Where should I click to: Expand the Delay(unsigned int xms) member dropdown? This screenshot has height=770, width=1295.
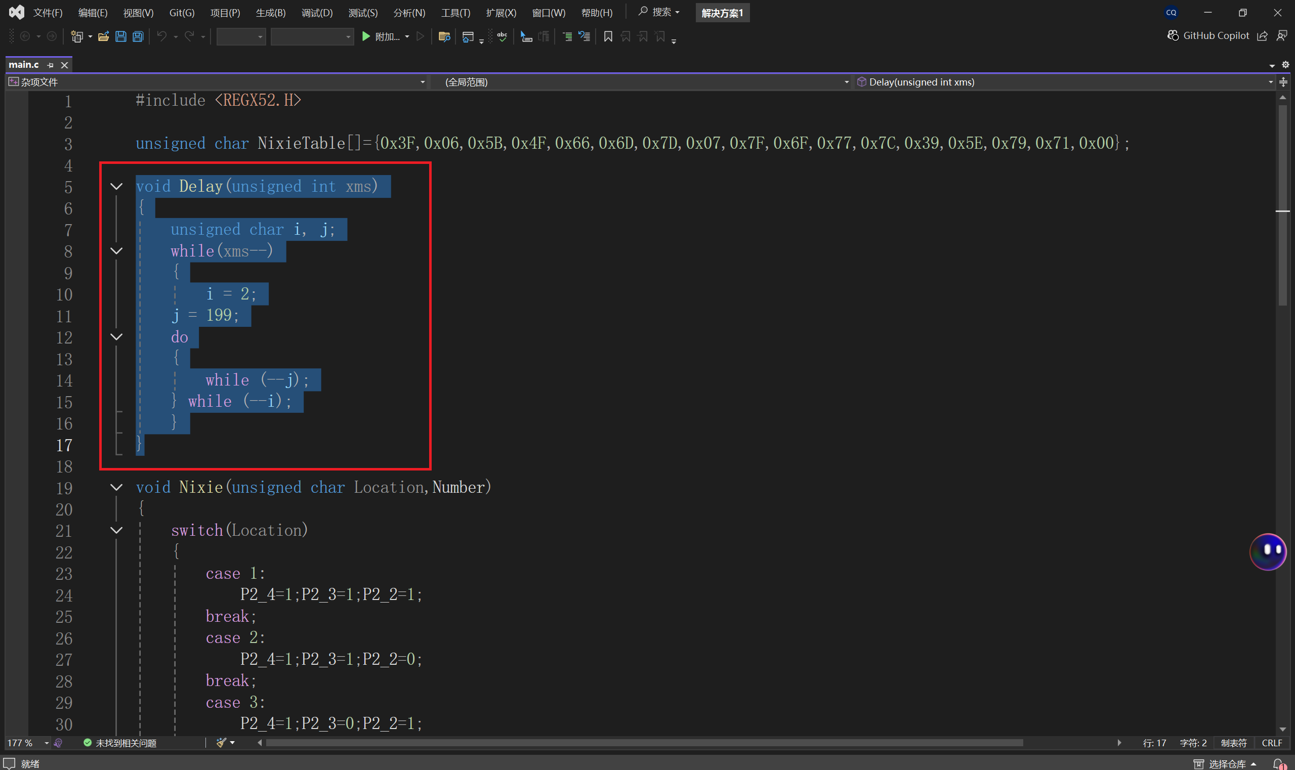[x=1270, y=82]
